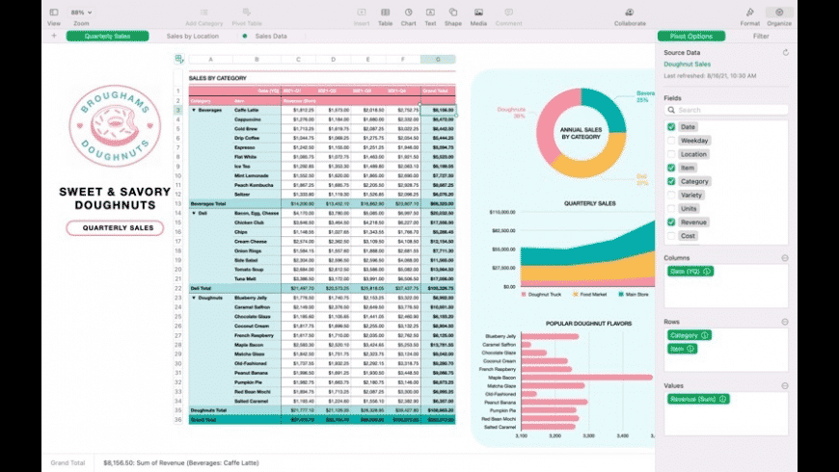The width and height of the screenshot is (839, 472).
Task: Check the Cost field checkbox
Action: (671, 236)
